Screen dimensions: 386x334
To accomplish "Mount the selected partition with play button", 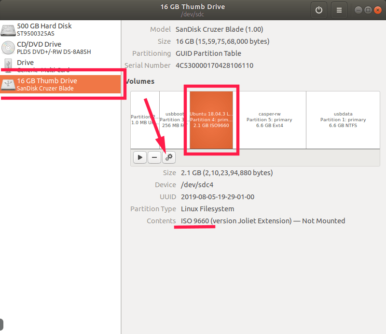I will coord(140,157).
